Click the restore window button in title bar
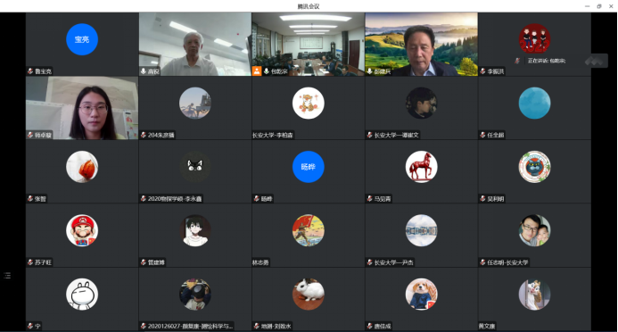Screen dimensions: 618x332 pos(599,6)
